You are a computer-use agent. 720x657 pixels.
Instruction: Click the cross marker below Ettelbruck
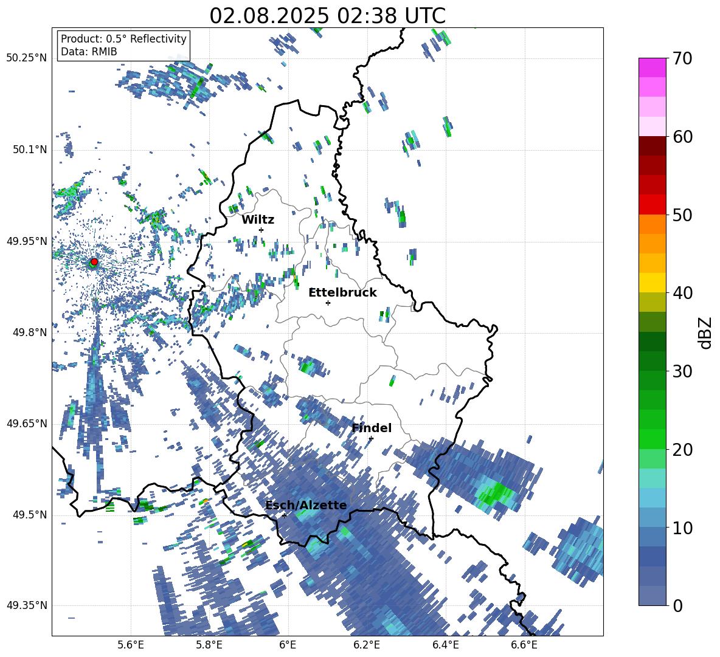[x=328, y=303]
